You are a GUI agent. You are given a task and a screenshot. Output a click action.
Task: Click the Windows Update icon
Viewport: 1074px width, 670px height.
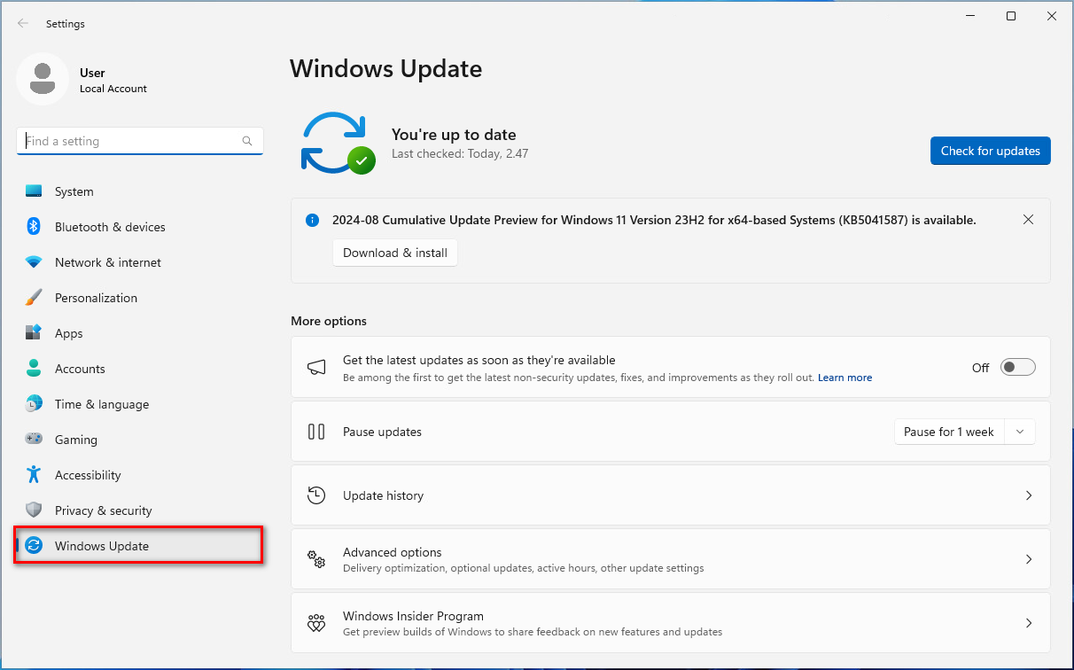coord(35,546)
